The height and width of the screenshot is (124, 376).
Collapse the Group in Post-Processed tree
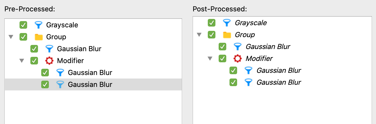(199, 35)
